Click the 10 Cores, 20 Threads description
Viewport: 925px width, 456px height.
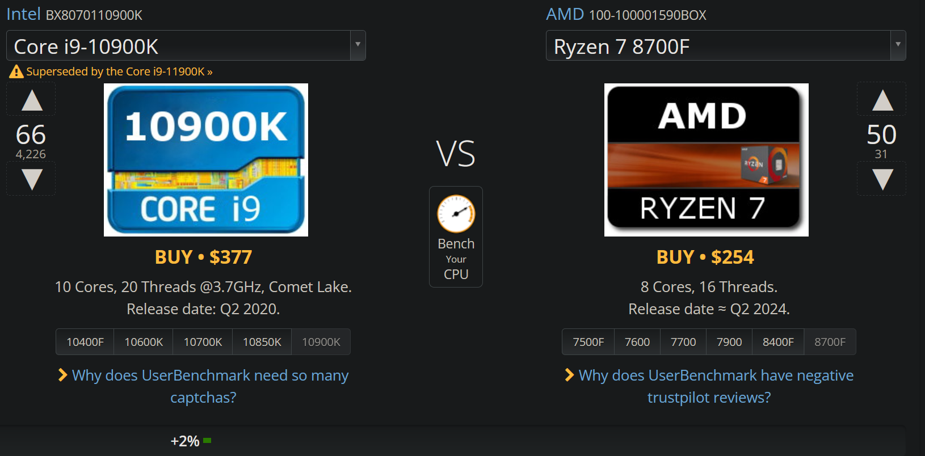point(203,287)
